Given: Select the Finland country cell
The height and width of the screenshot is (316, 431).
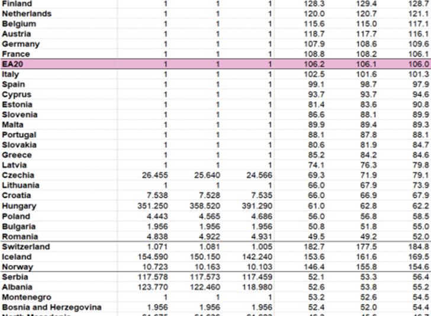Looking at the screenshot, I should click(x=17, y=4).
